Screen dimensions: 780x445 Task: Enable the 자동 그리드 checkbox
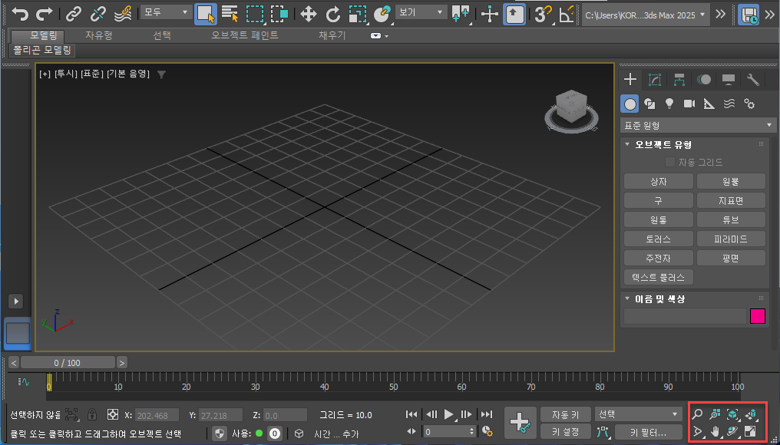(670, 162)
